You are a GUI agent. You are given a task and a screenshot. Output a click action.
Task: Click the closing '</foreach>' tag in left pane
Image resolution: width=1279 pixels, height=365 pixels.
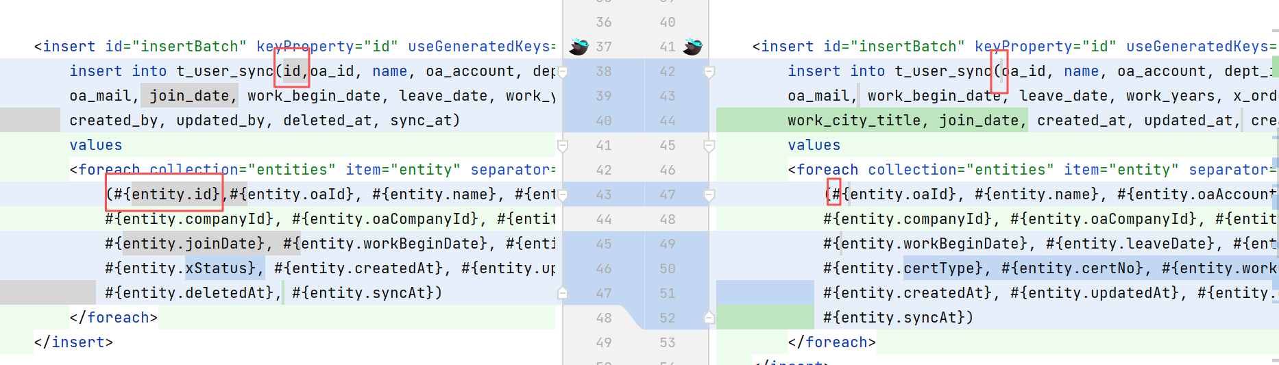click(114, 318)
